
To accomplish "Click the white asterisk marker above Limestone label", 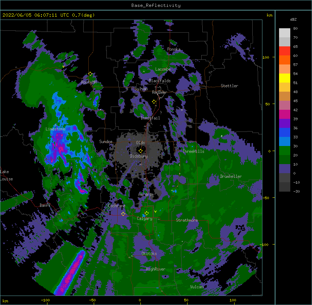I will pyautogui.click(x=55, y=125).
